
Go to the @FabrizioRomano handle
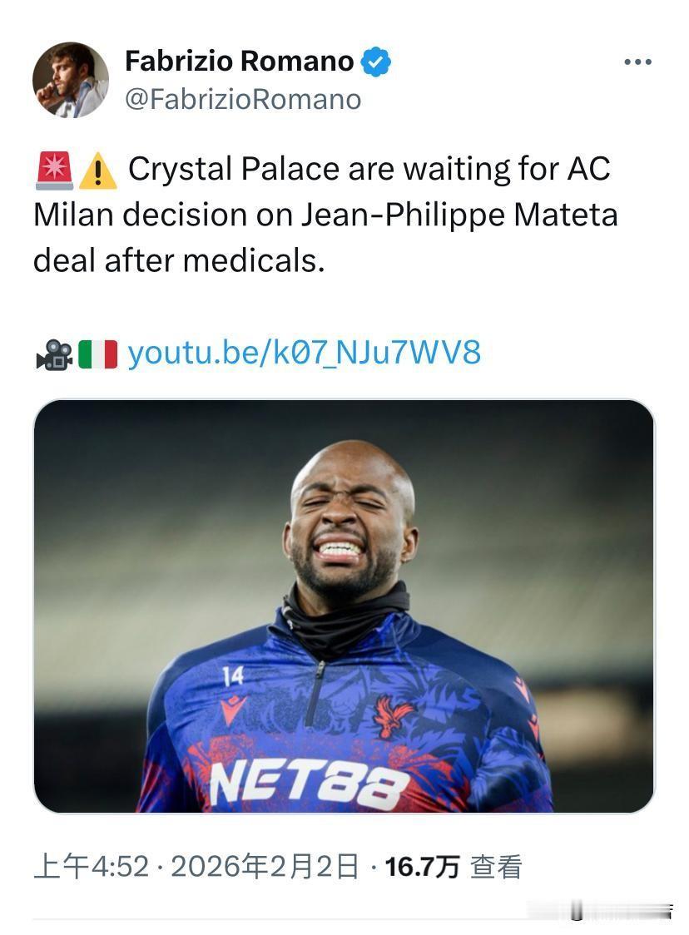243,100
